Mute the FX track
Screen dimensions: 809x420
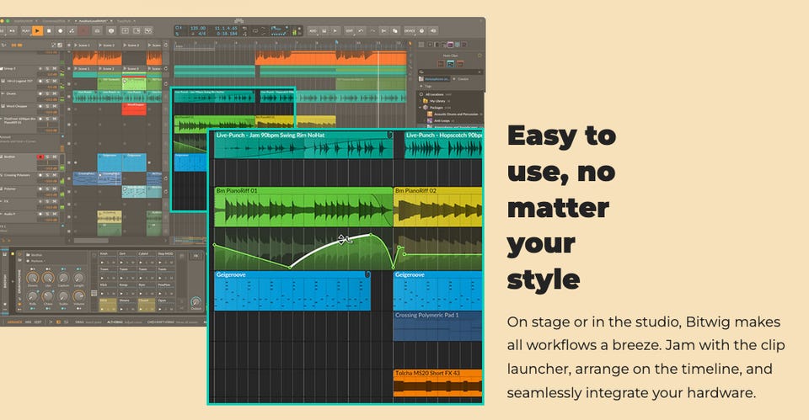point(54,201)
